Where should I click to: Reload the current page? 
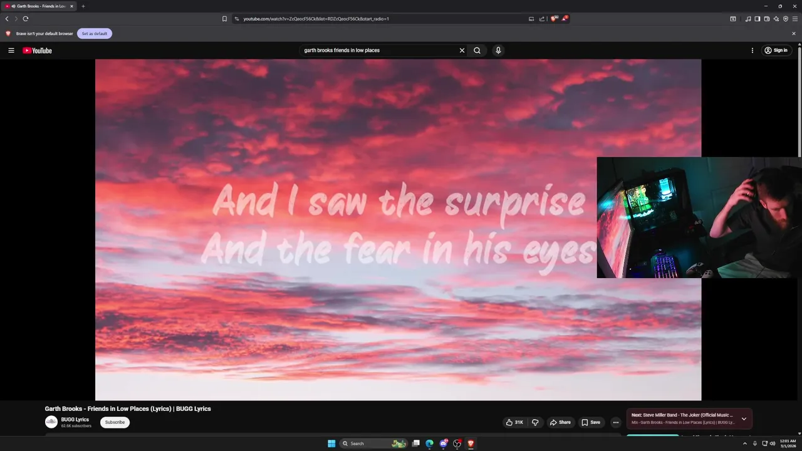click(x=26, y=19)
